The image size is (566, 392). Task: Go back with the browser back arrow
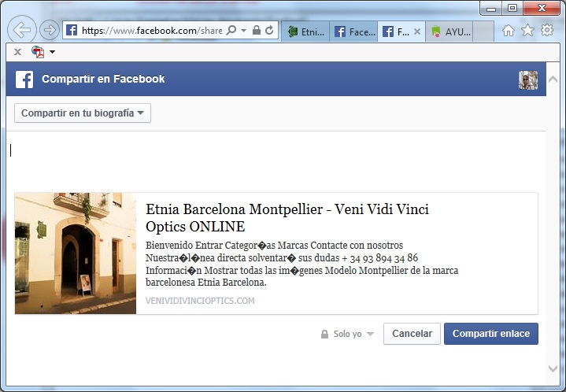point(22,30)
